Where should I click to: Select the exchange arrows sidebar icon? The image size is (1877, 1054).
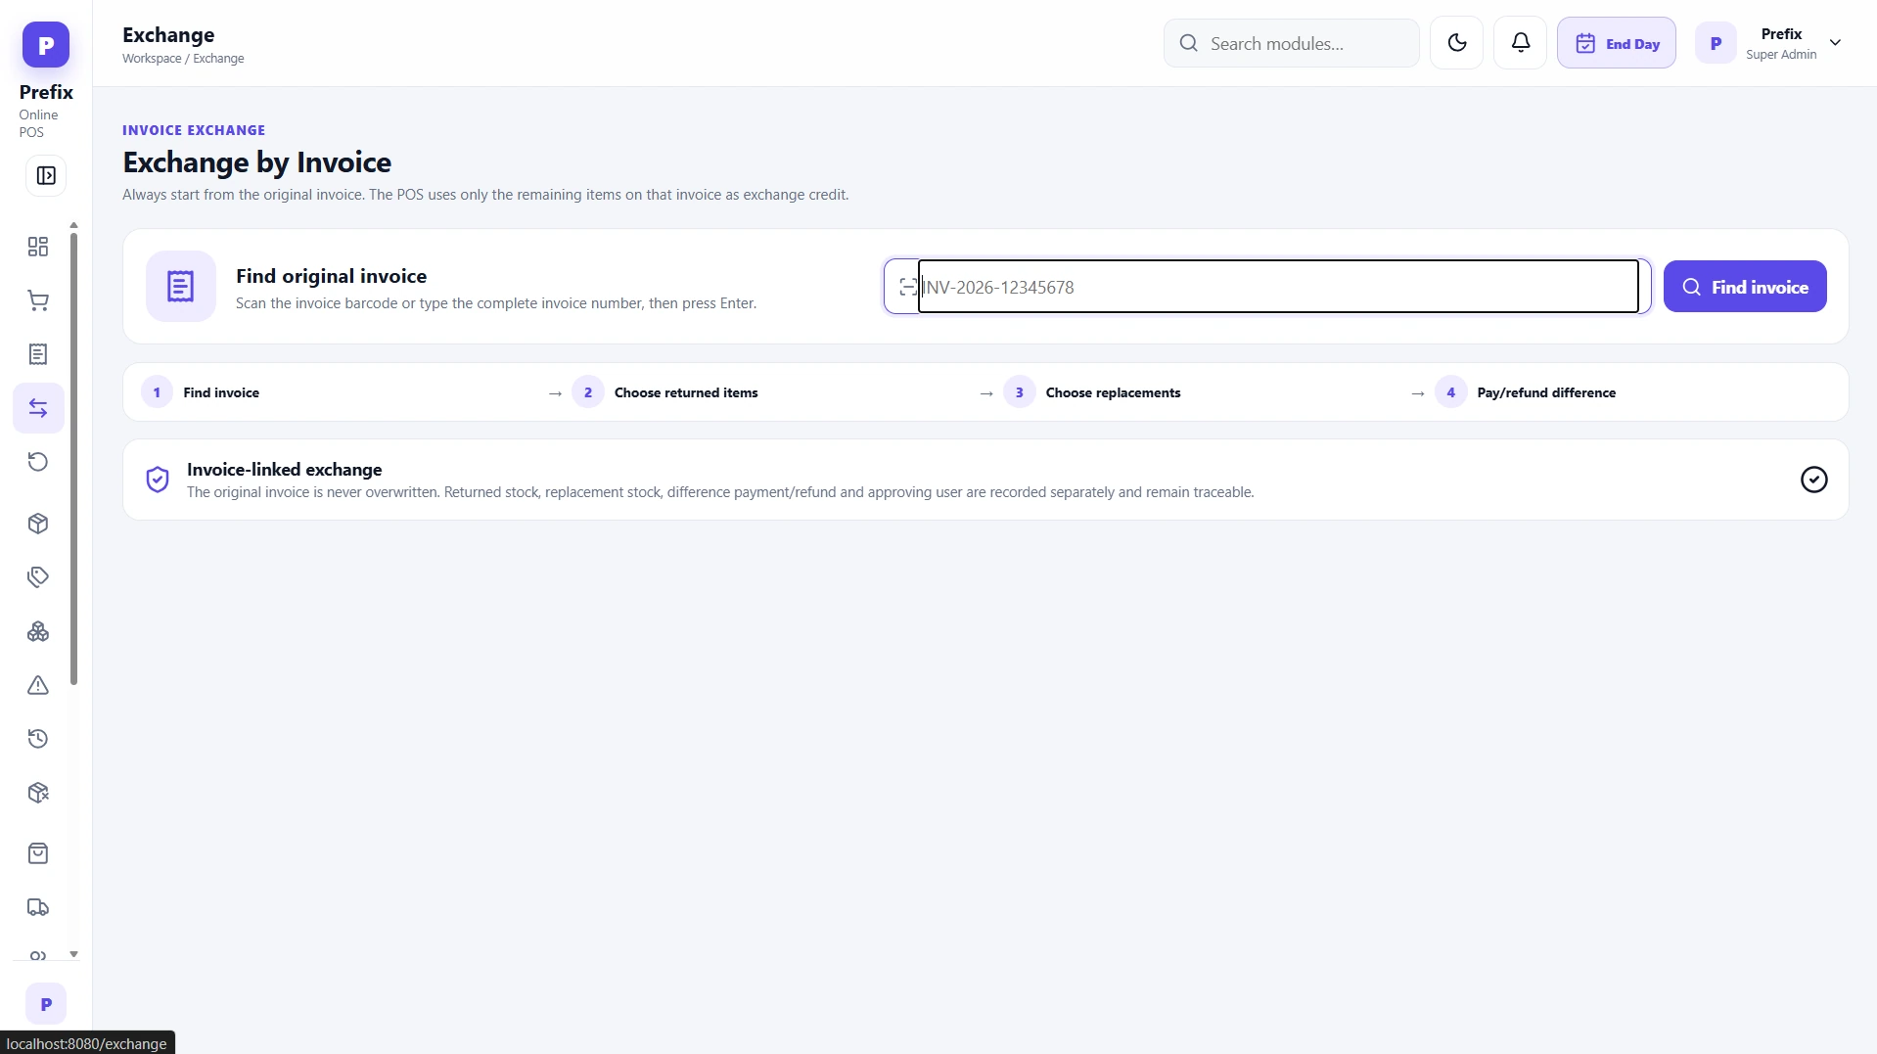(x=38, y=408)
